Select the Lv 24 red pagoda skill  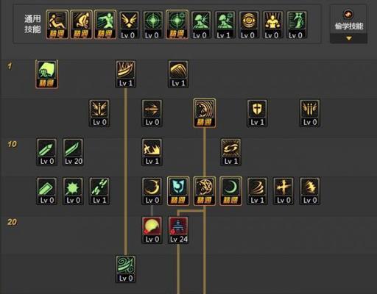[x=178, y=230]
